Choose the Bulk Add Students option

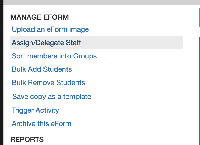point(42,69)
